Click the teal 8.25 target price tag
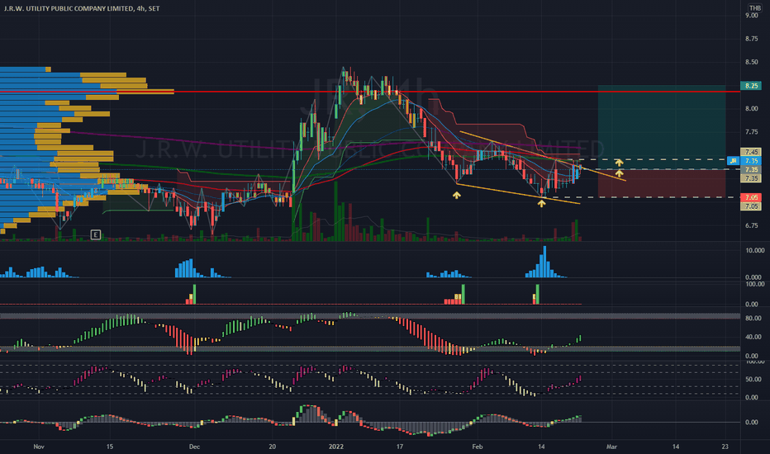This screenshot has height=454, width=770. point(751,85)
